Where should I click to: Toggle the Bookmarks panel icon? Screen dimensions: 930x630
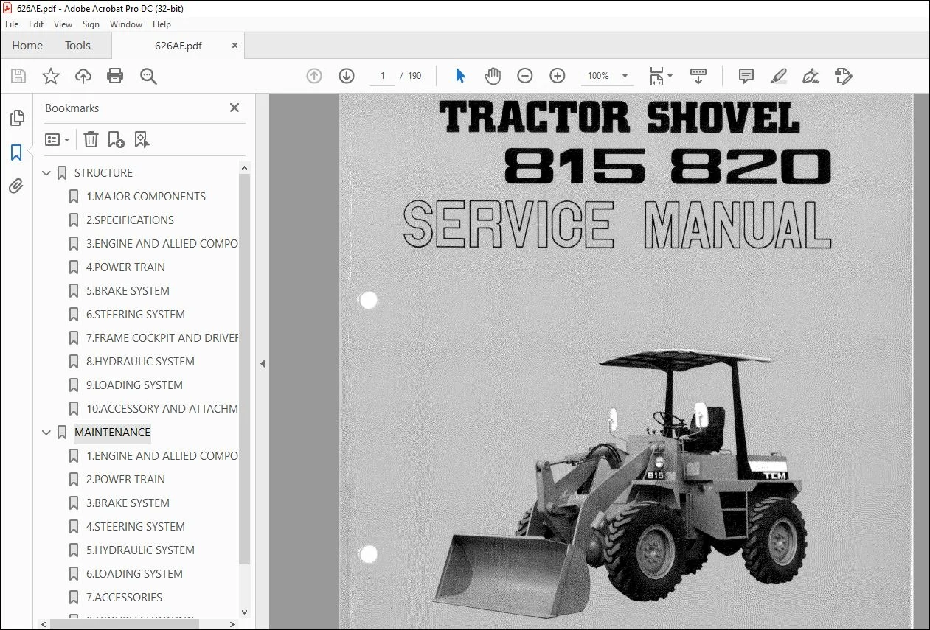point(16,153)
